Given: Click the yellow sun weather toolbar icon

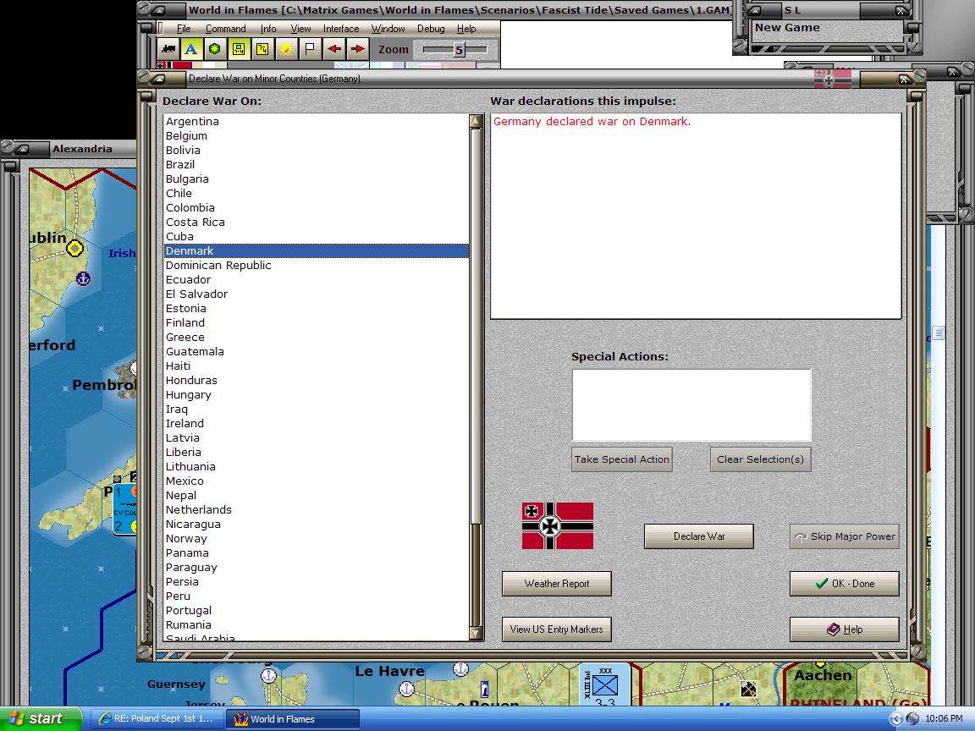Looking at the screenshot, I should tap(285, 49).
